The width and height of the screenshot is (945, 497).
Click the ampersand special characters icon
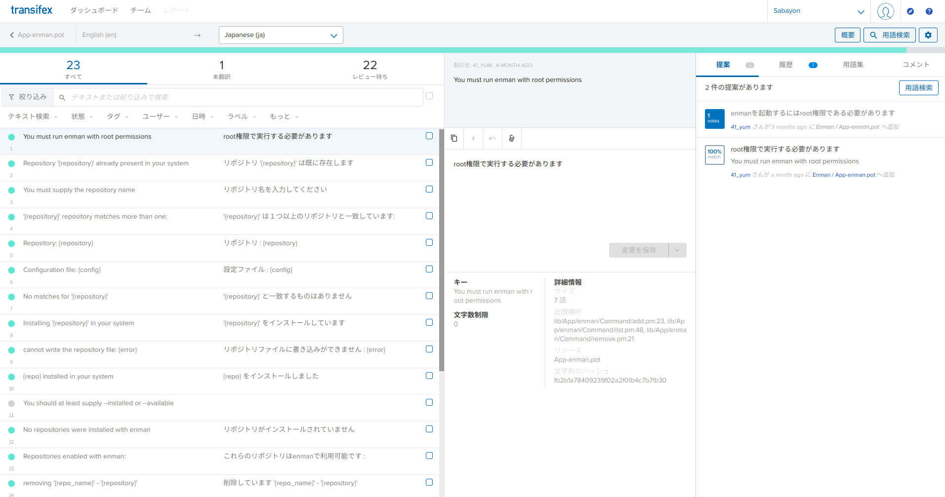tap(512, 139)
